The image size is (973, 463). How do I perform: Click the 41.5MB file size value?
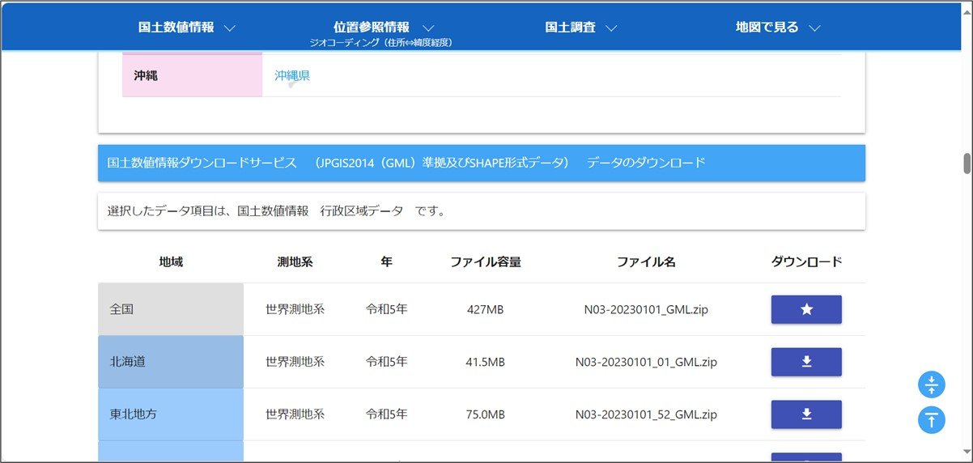[x=485, y=362]
